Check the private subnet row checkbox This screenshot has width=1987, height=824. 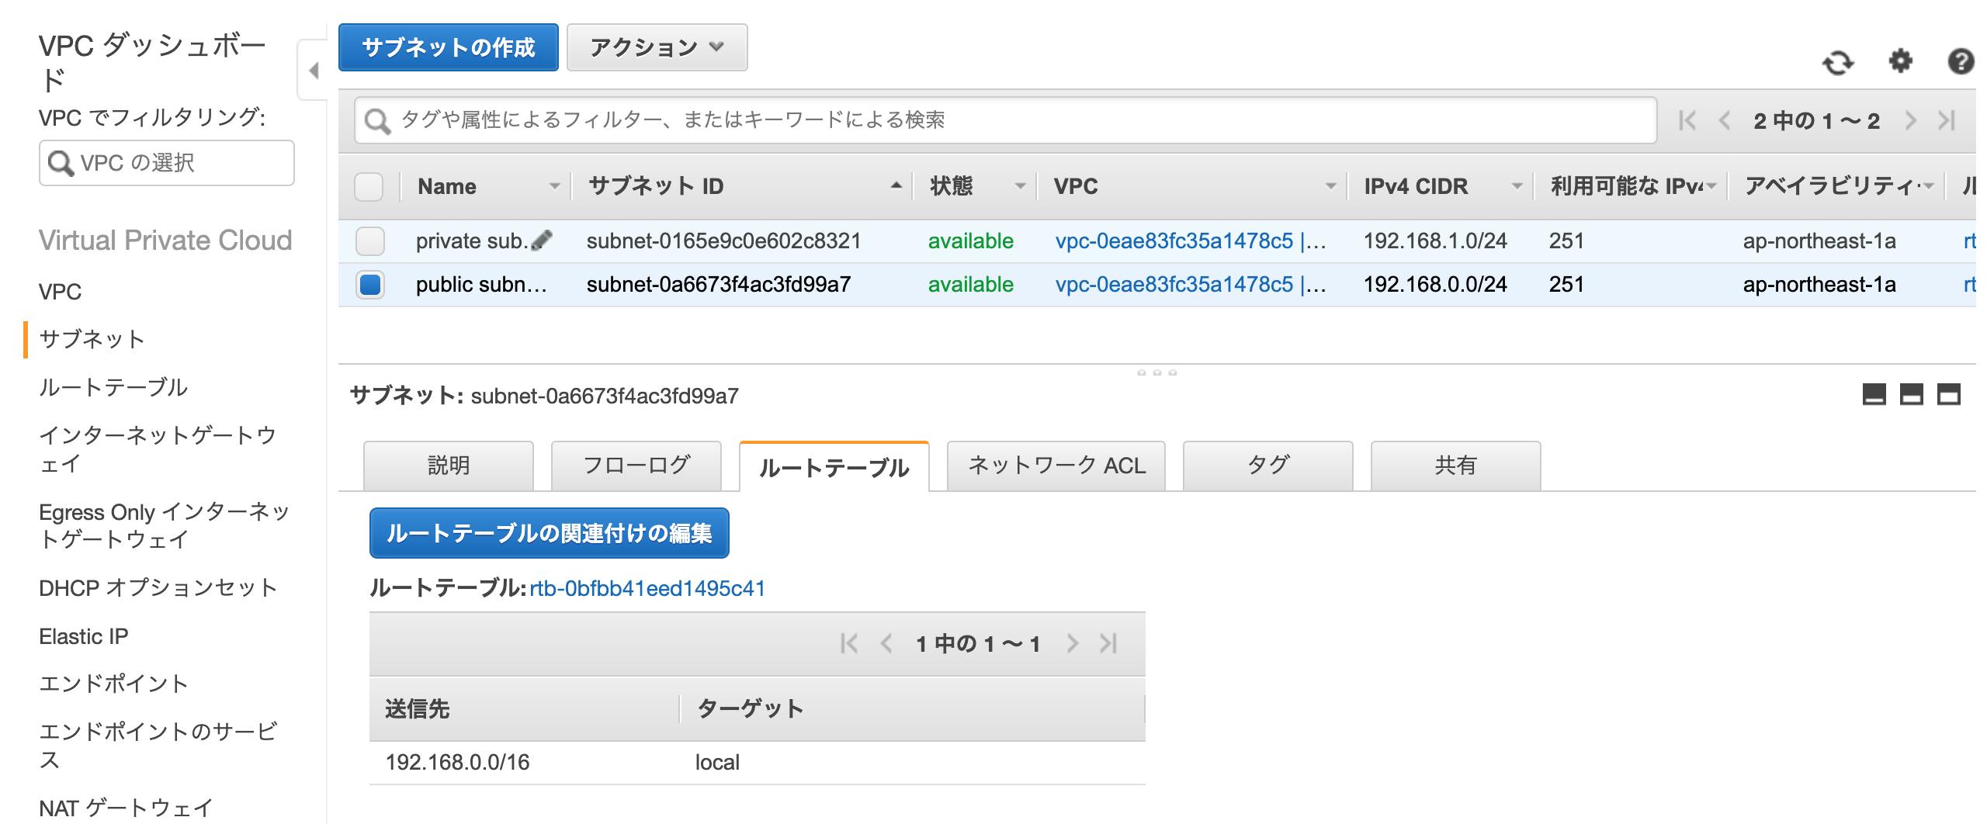point(370,241)
